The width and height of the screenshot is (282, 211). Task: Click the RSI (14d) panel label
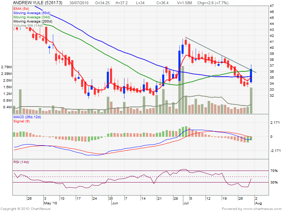21,162
